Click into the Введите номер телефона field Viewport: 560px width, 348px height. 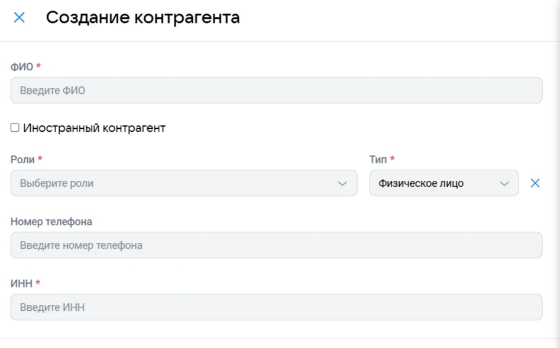(x=276, y=245)
